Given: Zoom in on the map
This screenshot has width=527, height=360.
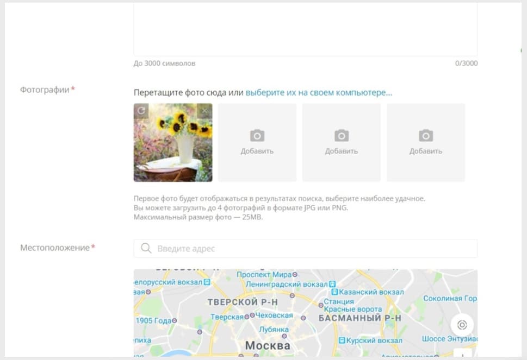Looking at the screenshot, I should tap(462, 353).
